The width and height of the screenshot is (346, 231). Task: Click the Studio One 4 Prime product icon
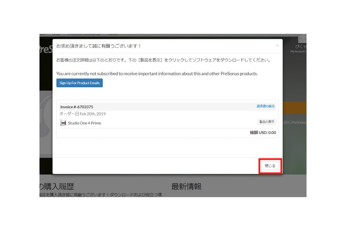(63, 123)
